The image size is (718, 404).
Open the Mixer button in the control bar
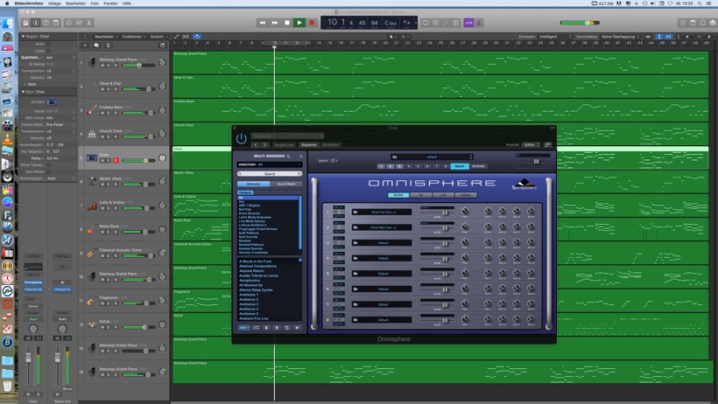79,23
